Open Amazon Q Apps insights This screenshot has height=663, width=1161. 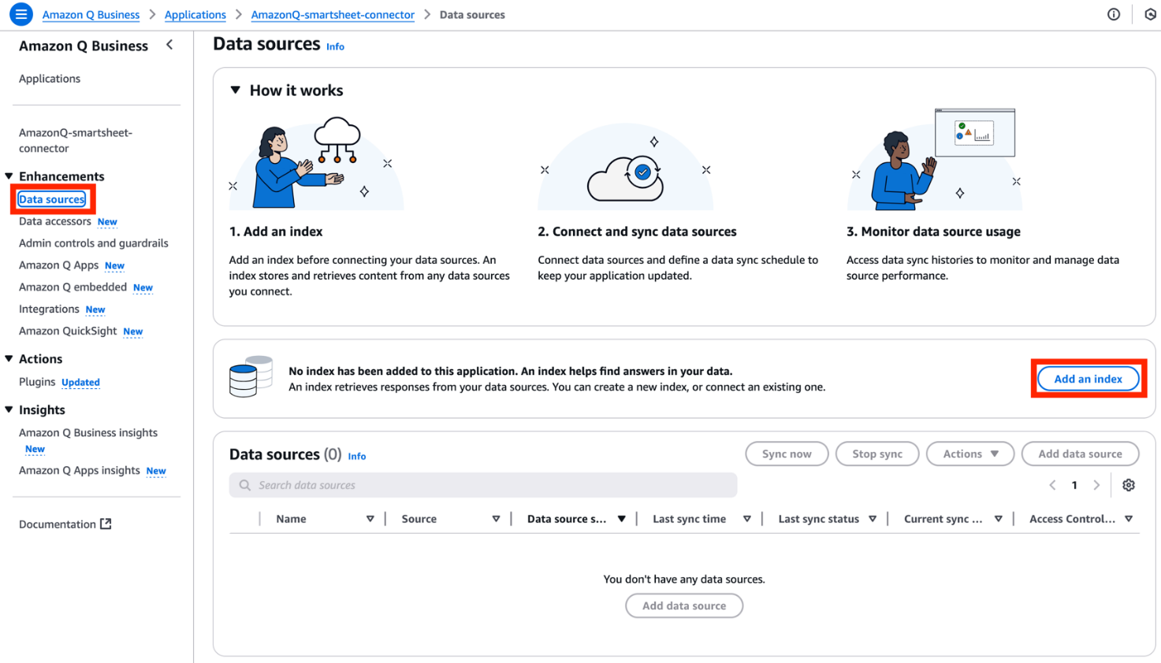point(80,471)
